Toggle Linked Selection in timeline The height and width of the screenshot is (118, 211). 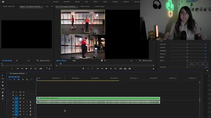click(x=18, y=80)
